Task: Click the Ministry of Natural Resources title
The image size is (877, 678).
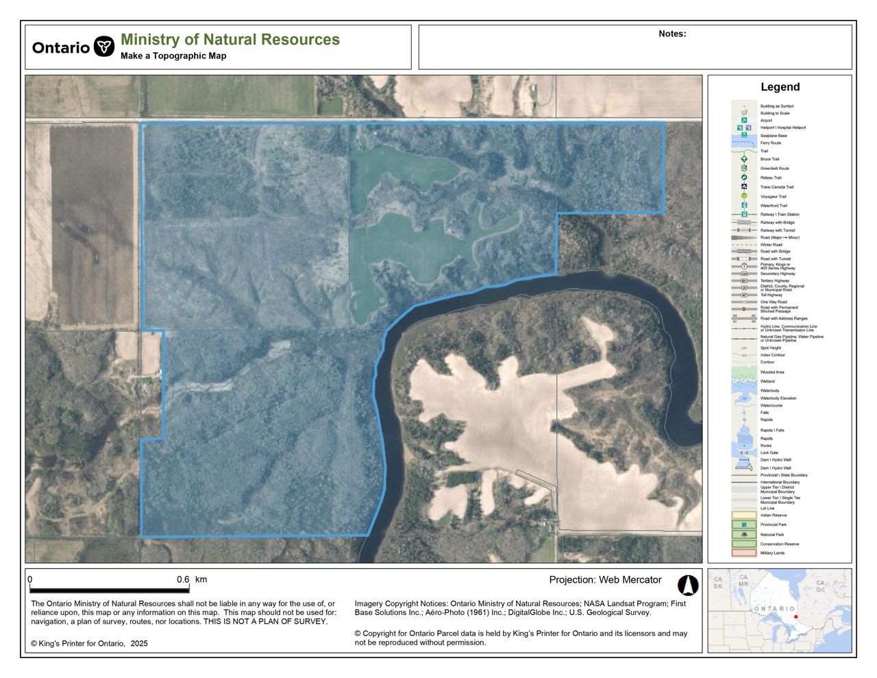Action: pyautogui.click(x=230, y=40)
